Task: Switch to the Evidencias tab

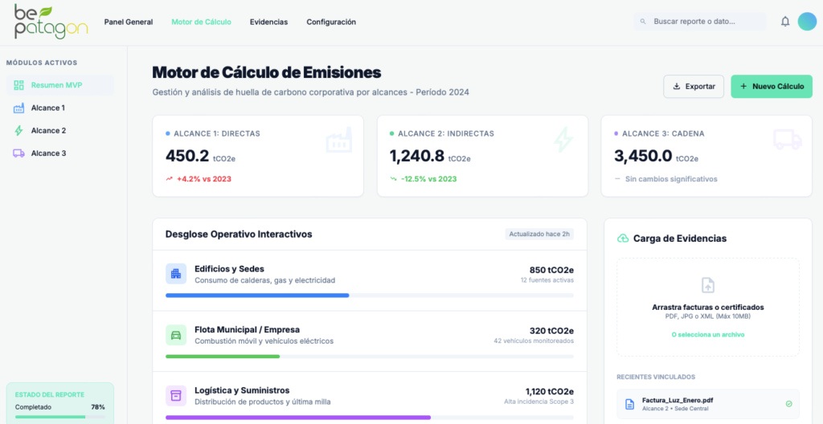Action: [x=268, y=22]
